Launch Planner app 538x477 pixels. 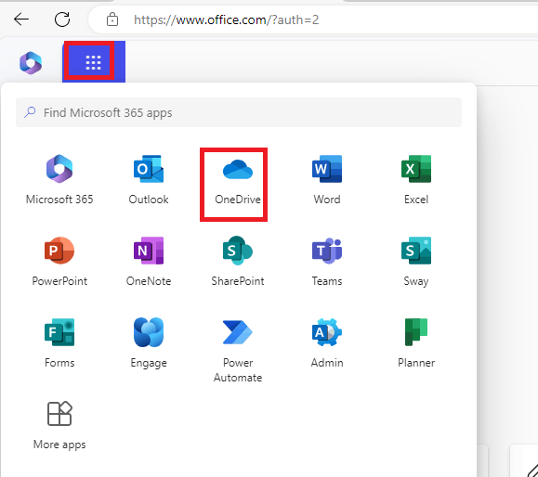point(416,343)
